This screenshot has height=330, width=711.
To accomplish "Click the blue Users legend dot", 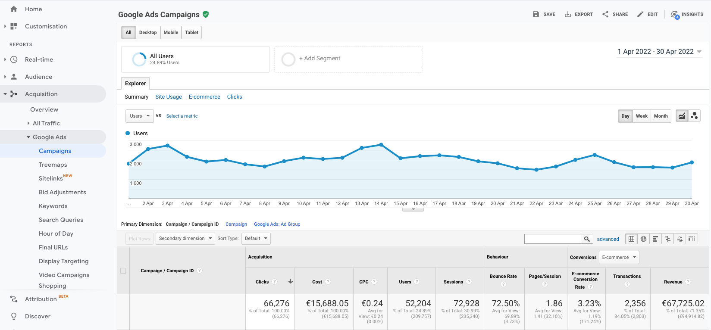I will [128, 133].
